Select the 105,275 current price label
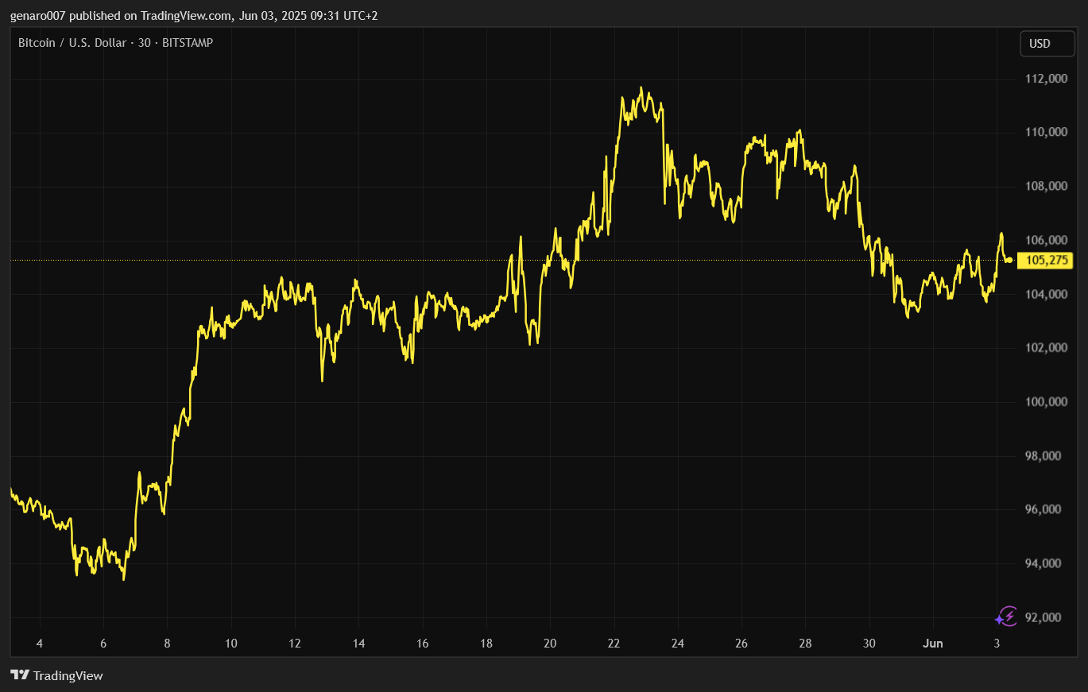 [x=1045, y=260]
